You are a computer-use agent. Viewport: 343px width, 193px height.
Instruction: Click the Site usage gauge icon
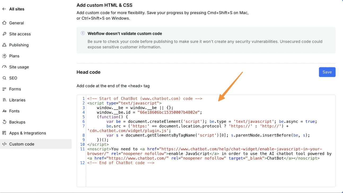tap(4, 67)
